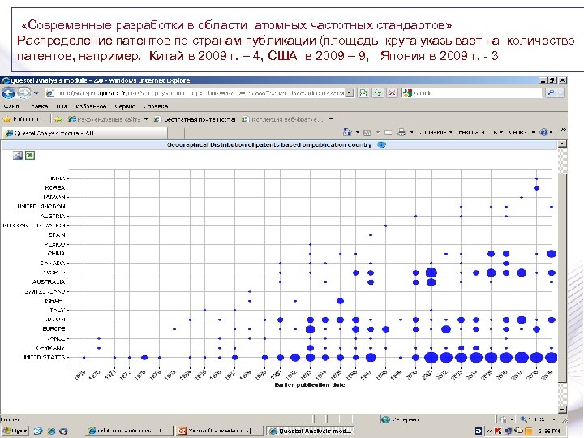Click the large CHINA 2009 bubble
The width and height of the screenshot is (584, 438).
(x=552, y=254)
